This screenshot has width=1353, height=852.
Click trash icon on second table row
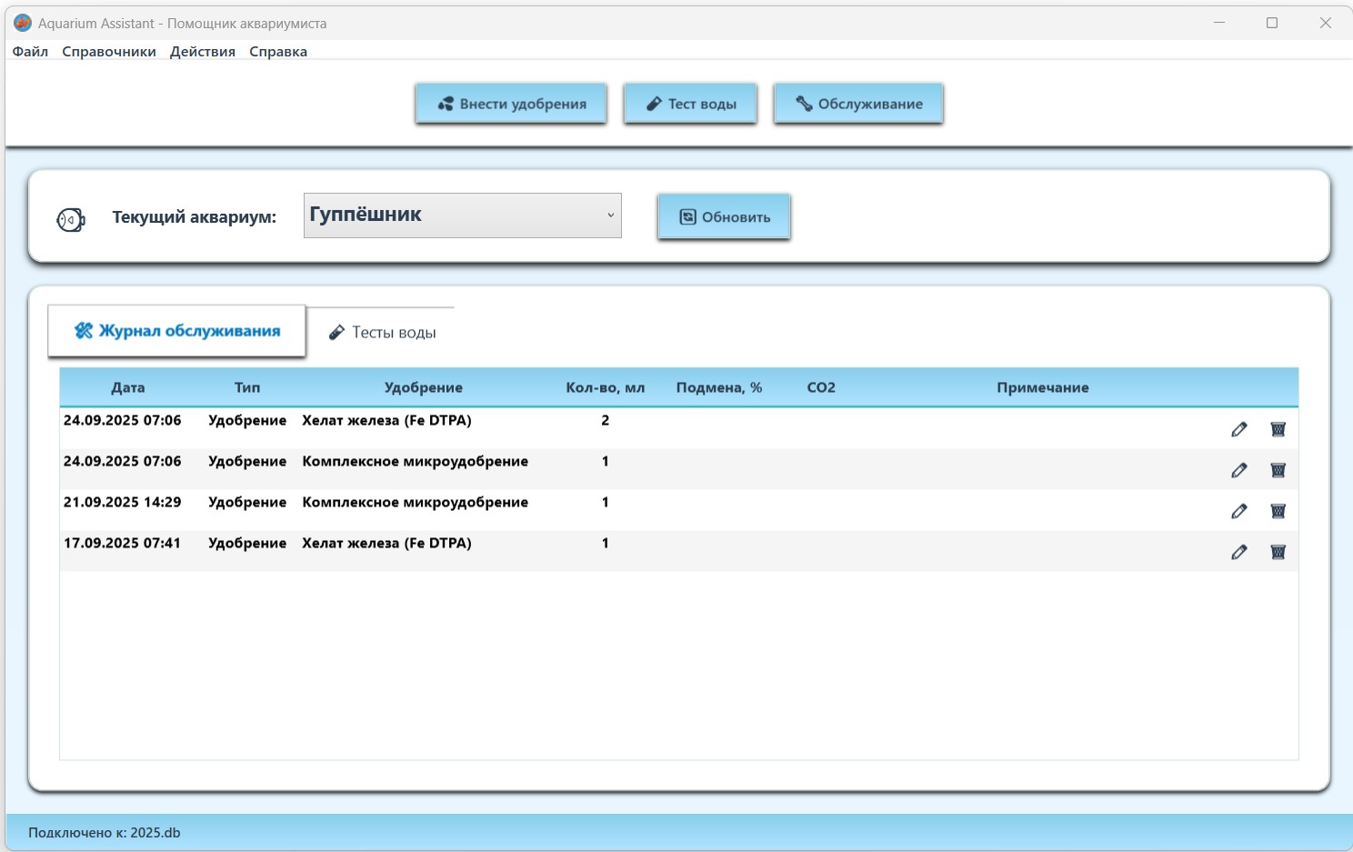pos(1278,470)
